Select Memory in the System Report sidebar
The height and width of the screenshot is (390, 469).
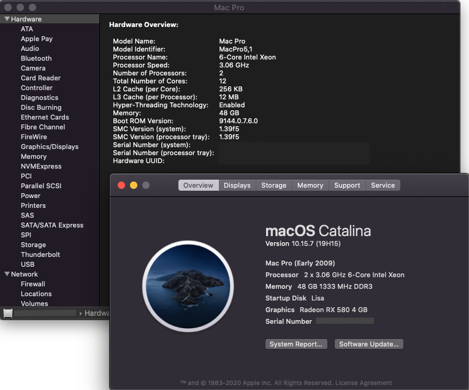tap(34, 156)
